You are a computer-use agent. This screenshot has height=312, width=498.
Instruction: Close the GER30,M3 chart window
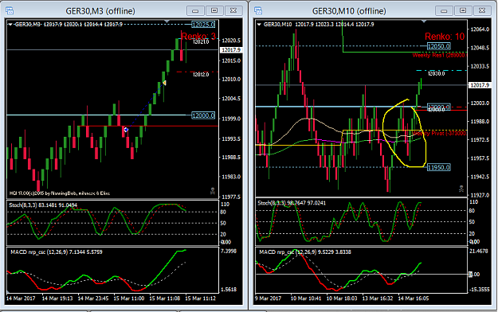coord(233,11)
